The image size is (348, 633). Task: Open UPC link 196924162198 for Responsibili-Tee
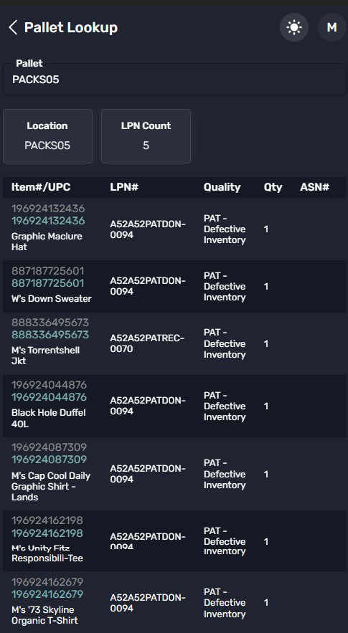[x=47, y=533]
